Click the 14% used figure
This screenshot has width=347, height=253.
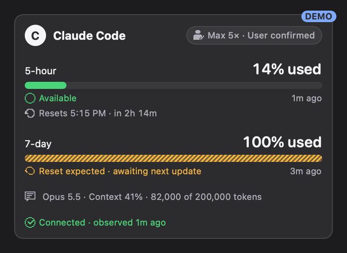pos(287,69)
